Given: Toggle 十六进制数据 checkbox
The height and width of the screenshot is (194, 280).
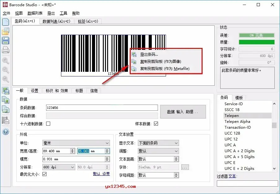Looking at the screenshot, I should point(48,123).
